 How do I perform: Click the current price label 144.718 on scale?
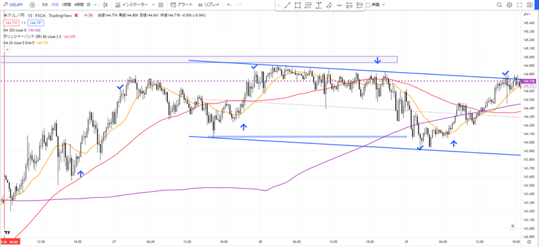click(x=528, y=81)
